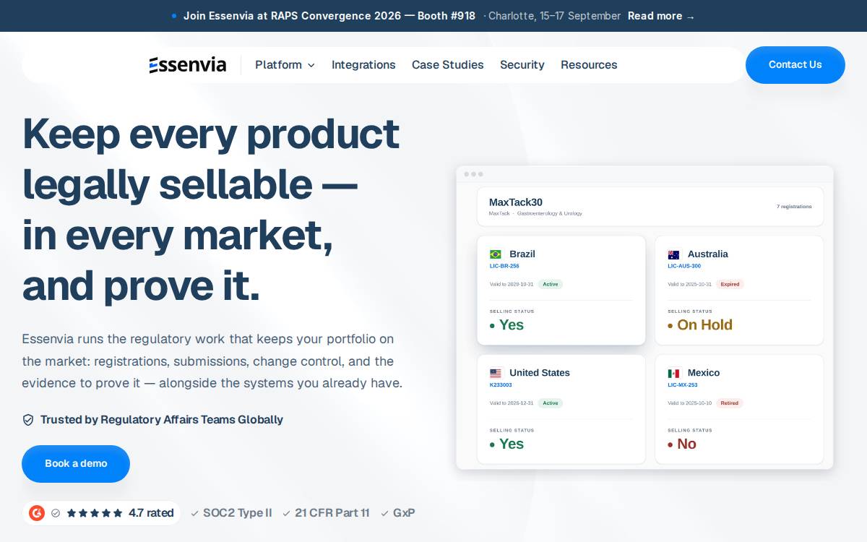Click 'Gastroenterology & Urology' subtitle

pos(550,213)
